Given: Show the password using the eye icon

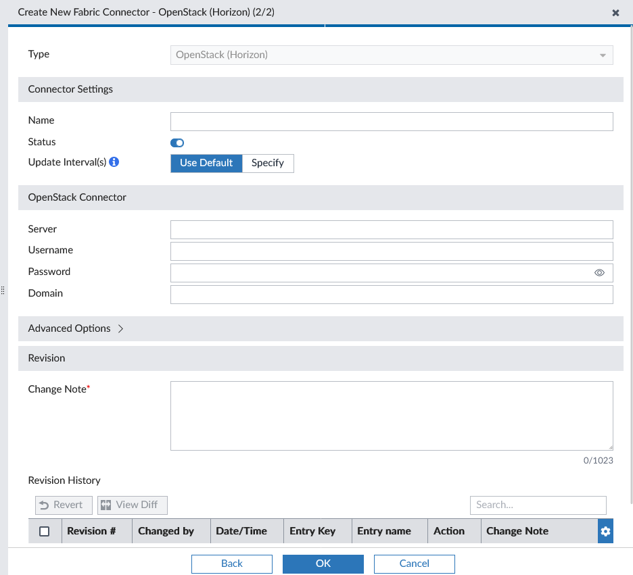Looking at the screenshot, I should [599, 272].
